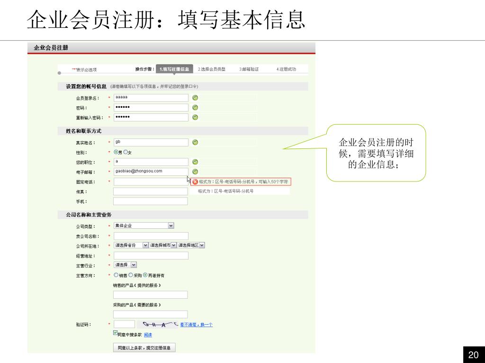The width and height of the screenshot is (485, 363).
Task: Click 公司名称和主营业务 section heading
Action: [x=89, y=215]
